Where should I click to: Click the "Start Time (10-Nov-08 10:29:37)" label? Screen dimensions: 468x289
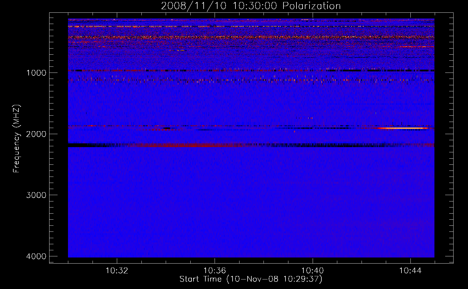251,279
